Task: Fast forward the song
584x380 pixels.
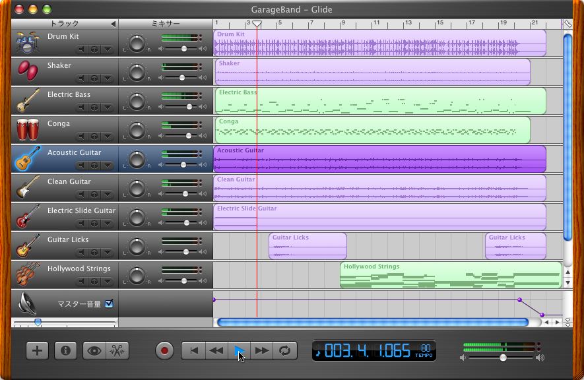Action: (262, 350)
